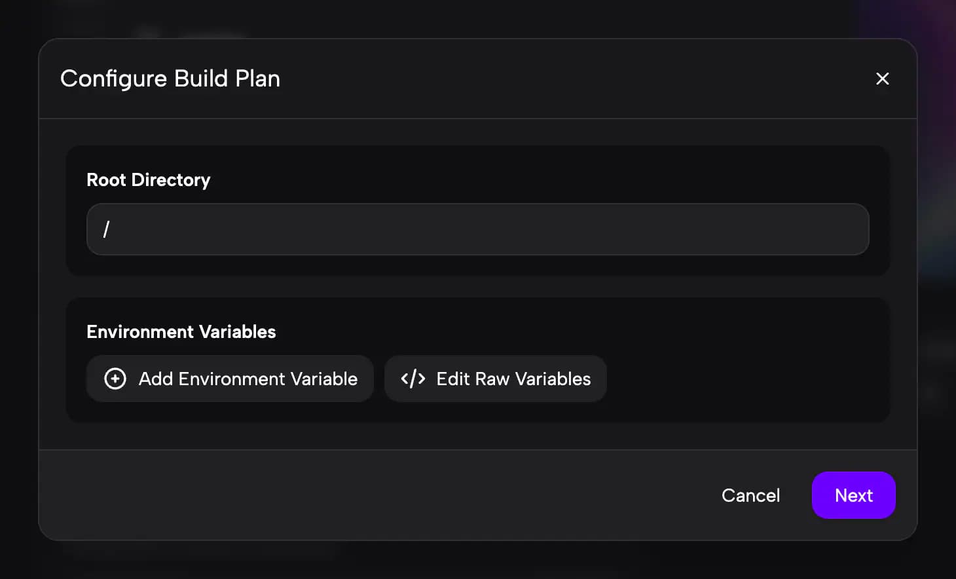The width and height of the screenshot is (956, 579).
Task: Click the slash value in Root Directory
Action: tap(106, 229)
